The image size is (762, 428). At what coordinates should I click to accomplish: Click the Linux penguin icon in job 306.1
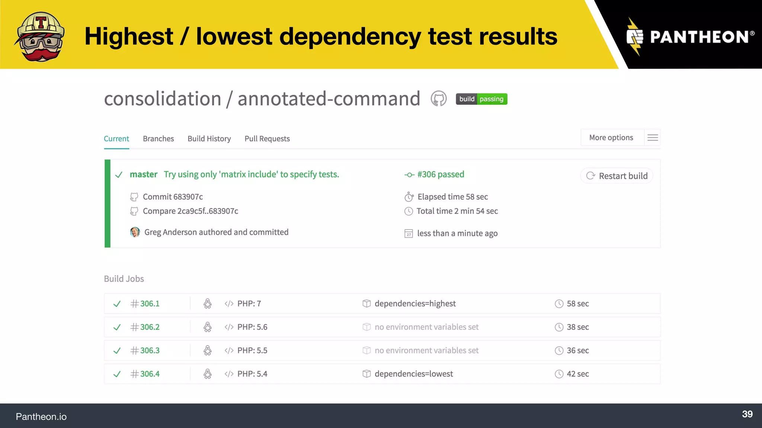[x=208, y=304]
